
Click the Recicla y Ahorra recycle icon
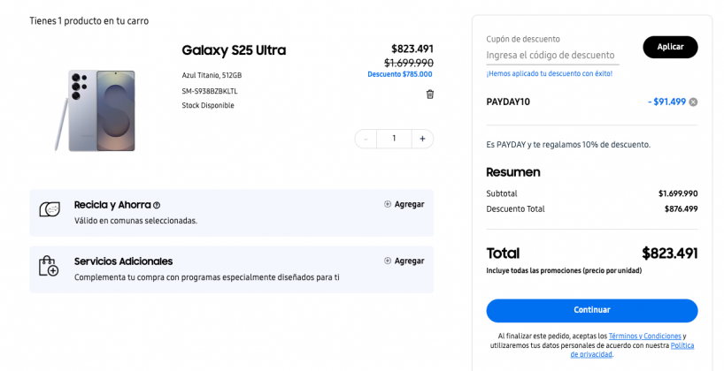click(50, 209)
